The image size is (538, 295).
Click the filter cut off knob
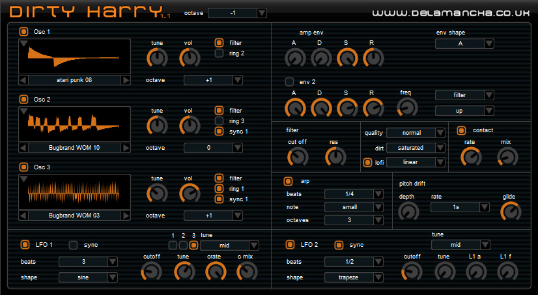tap(298, 157)
